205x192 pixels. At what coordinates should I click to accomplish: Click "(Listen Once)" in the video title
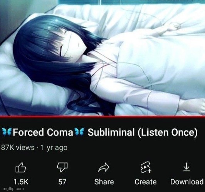click(167, 132)
